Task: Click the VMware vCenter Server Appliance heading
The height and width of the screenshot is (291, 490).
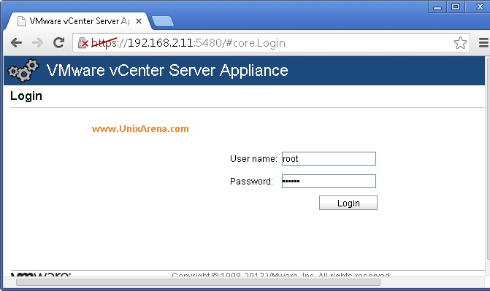Action: pos(167,70)
